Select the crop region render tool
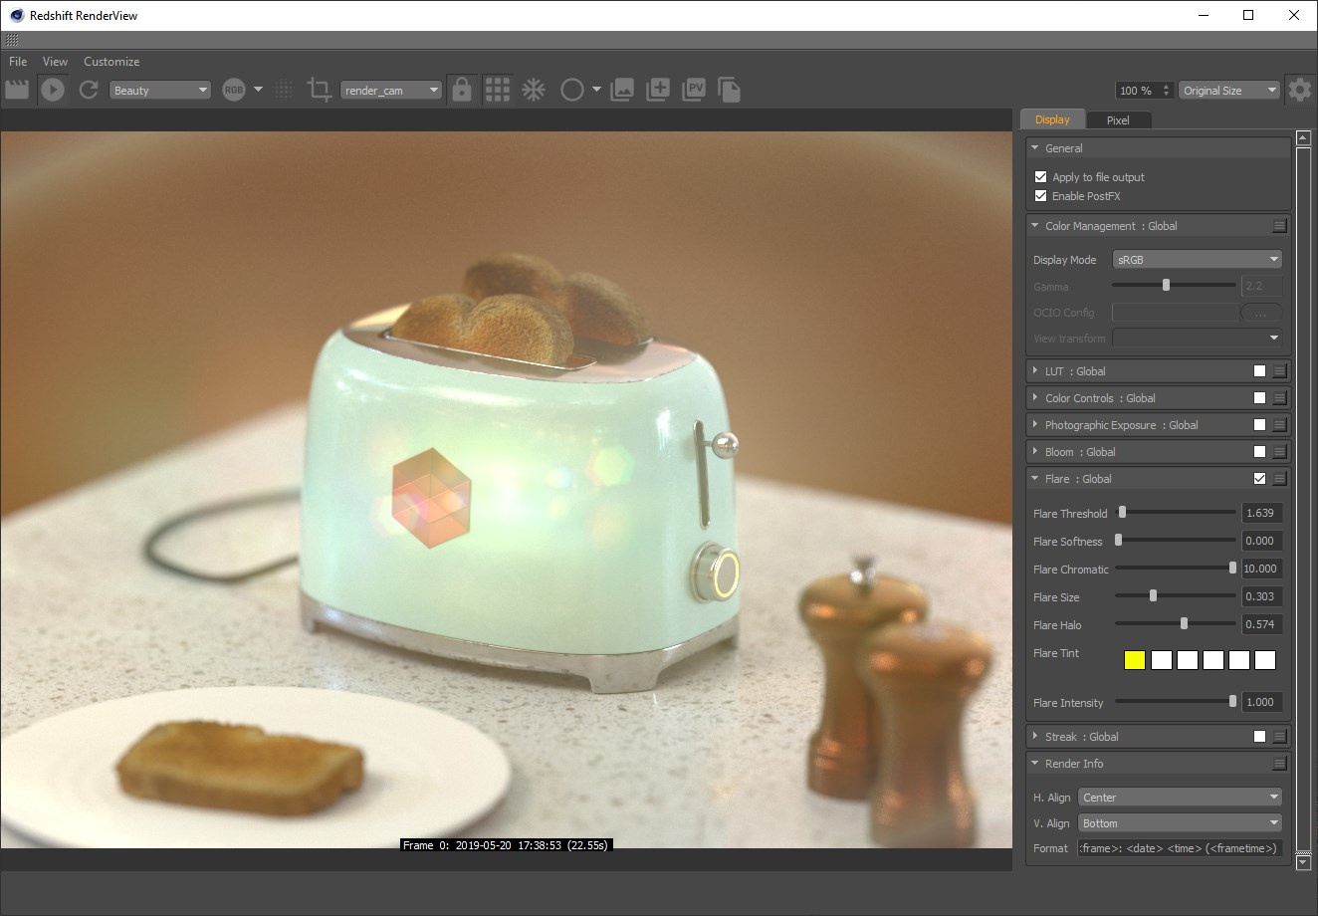The image size is (1318, 916). (319, 90)
